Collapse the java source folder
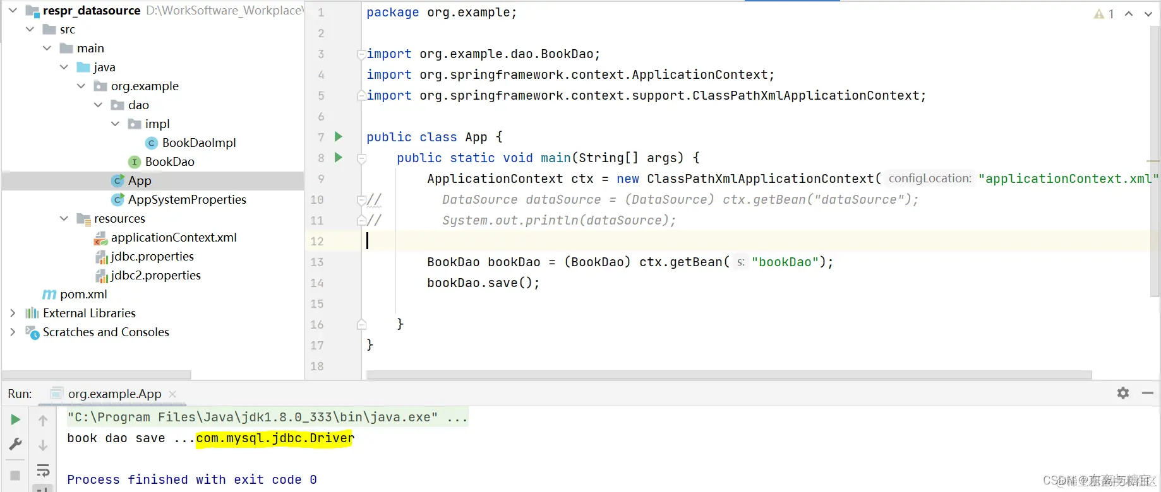 tap(64, 67)
